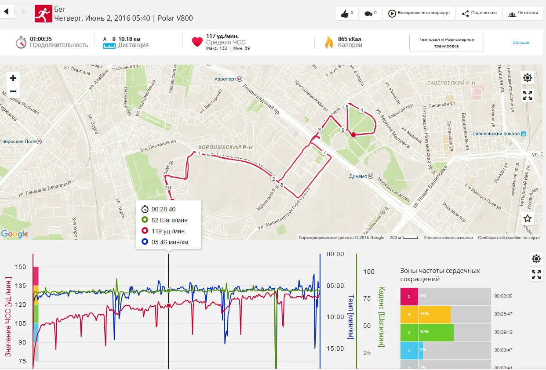Share the workout via Поделиться
The image size is (546, 370).
click(479, 13)
